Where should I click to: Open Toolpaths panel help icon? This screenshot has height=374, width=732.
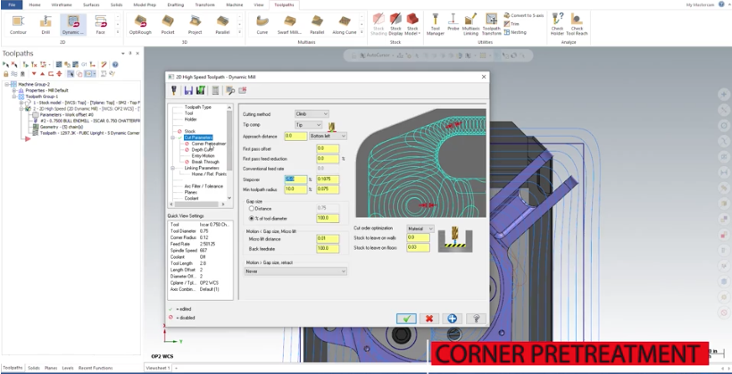coord(115,64)
